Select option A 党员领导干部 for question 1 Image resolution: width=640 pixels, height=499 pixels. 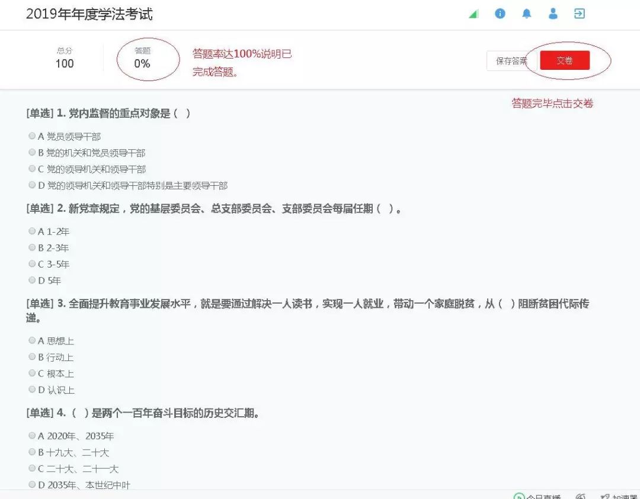click(x=32, y=136)
